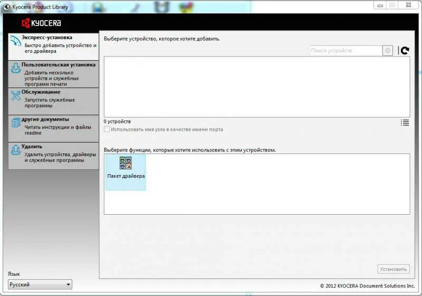Click the Kyocera Product Library title icon
This screenshot has height=296, width=422.
click(x=7, y=7)
